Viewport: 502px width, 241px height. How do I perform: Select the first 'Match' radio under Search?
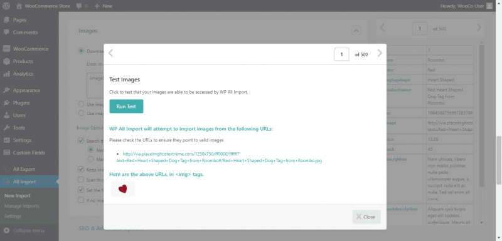pos(91,150)
